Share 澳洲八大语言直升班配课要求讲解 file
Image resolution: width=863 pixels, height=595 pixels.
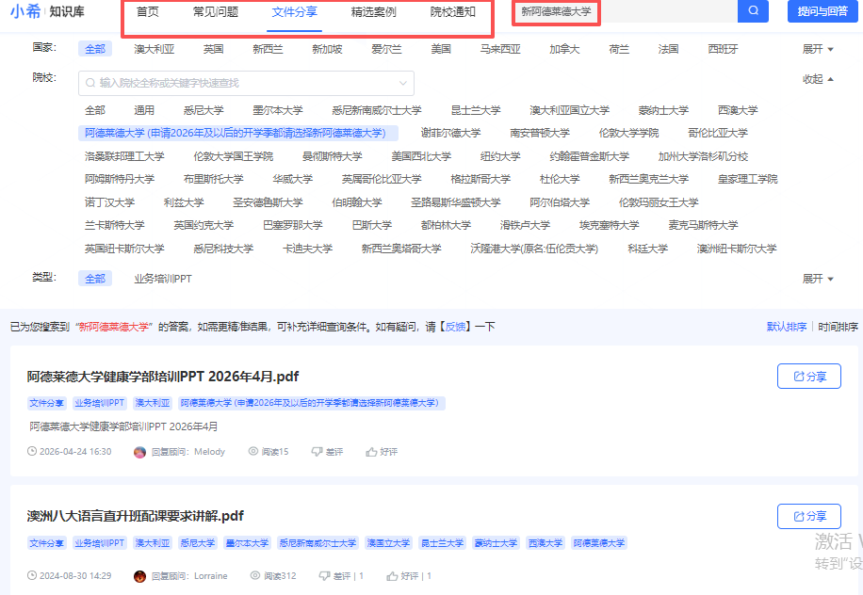(809, 516)
